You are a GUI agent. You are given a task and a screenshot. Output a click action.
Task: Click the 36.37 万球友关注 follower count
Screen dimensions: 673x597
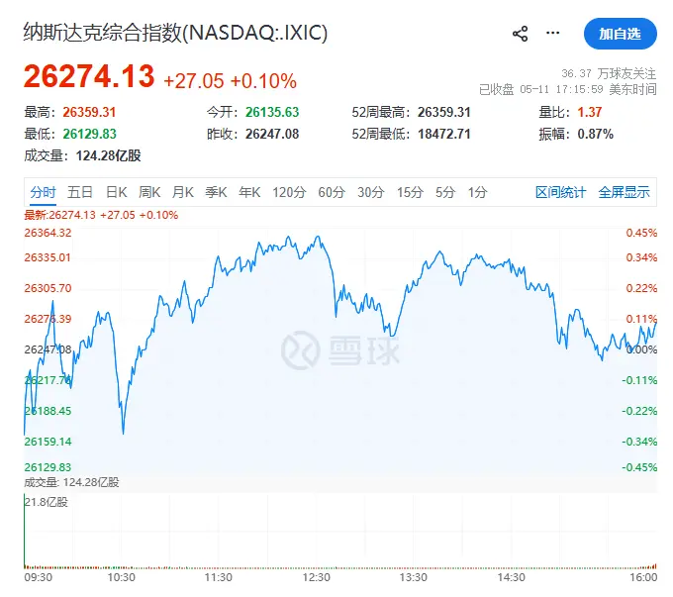609,73
